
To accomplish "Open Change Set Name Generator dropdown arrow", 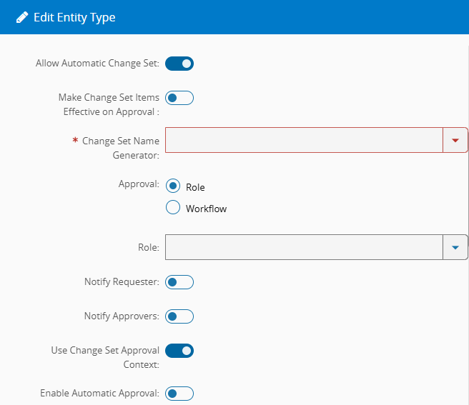I will click(x=455, y=140).
